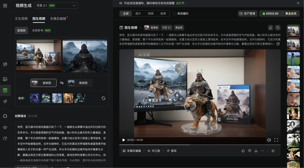Click the 对口型 lip sync button
304x168 pixels.
(x=154, y=151)
